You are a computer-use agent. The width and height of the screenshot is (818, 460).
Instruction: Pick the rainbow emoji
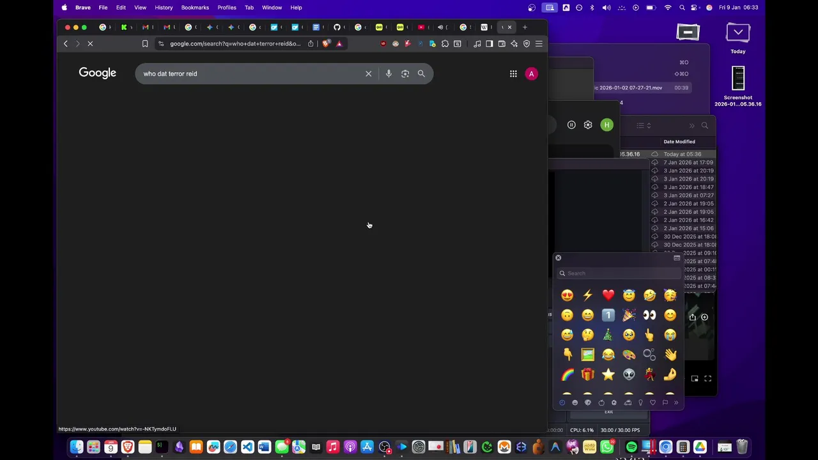tap(567, 374)
